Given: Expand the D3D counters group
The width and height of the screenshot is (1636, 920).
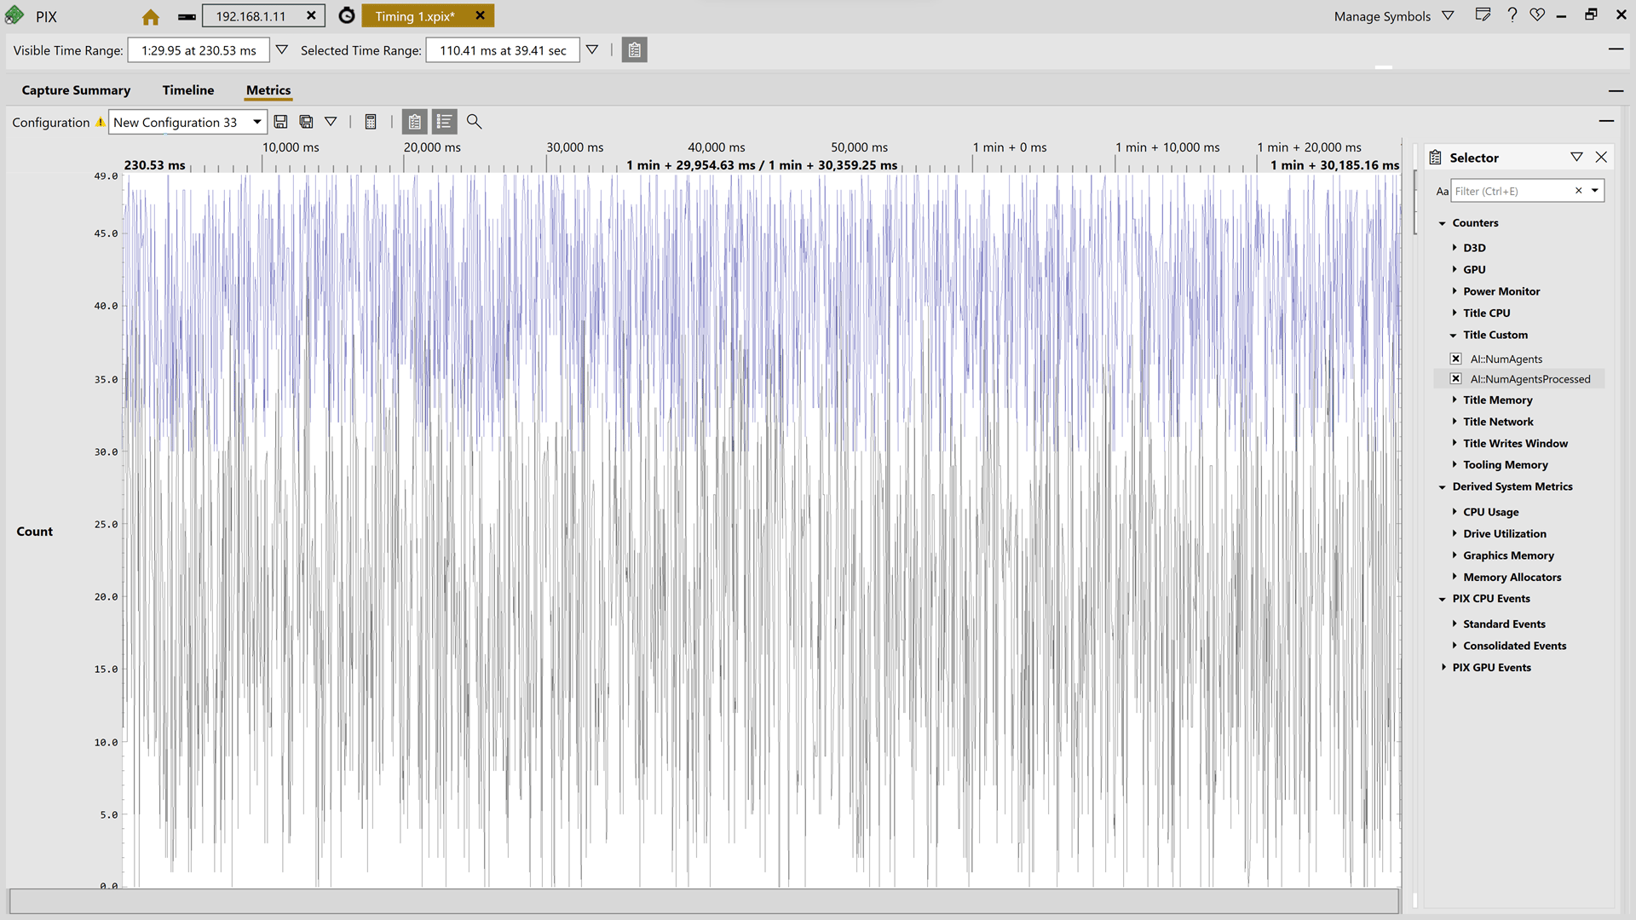Looking at the screenshot, I should click(1455, 248).
